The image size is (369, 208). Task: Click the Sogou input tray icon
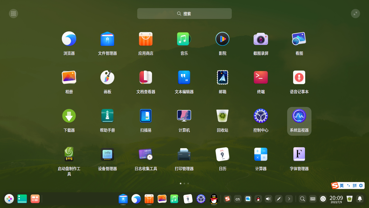pyautogui.click(x=227, y=199)
